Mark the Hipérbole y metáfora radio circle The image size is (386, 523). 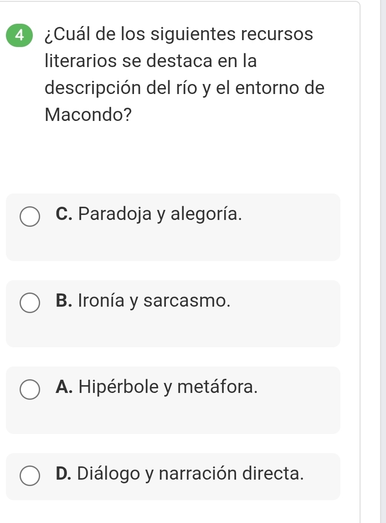coord(30,391)
